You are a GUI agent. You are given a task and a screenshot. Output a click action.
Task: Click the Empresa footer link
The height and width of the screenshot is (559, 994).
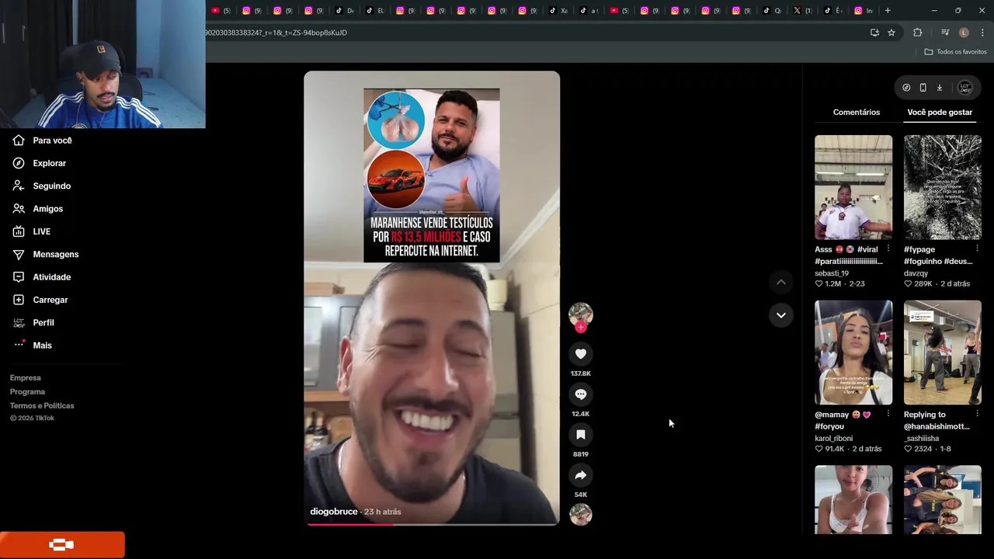[x=26, y=378]
